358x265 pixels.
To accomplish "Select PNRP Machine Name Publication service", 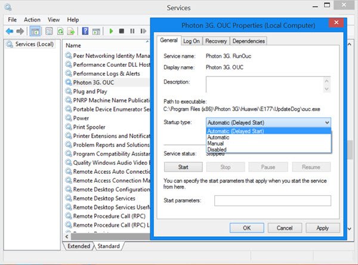I will 107,100.
